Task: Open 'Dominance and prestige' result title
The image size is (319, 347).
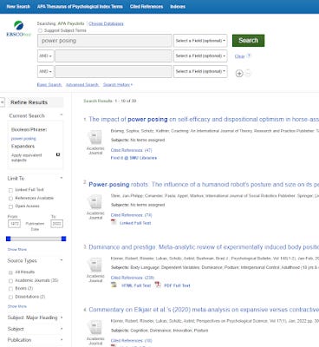Action: [x=204, y=247]
